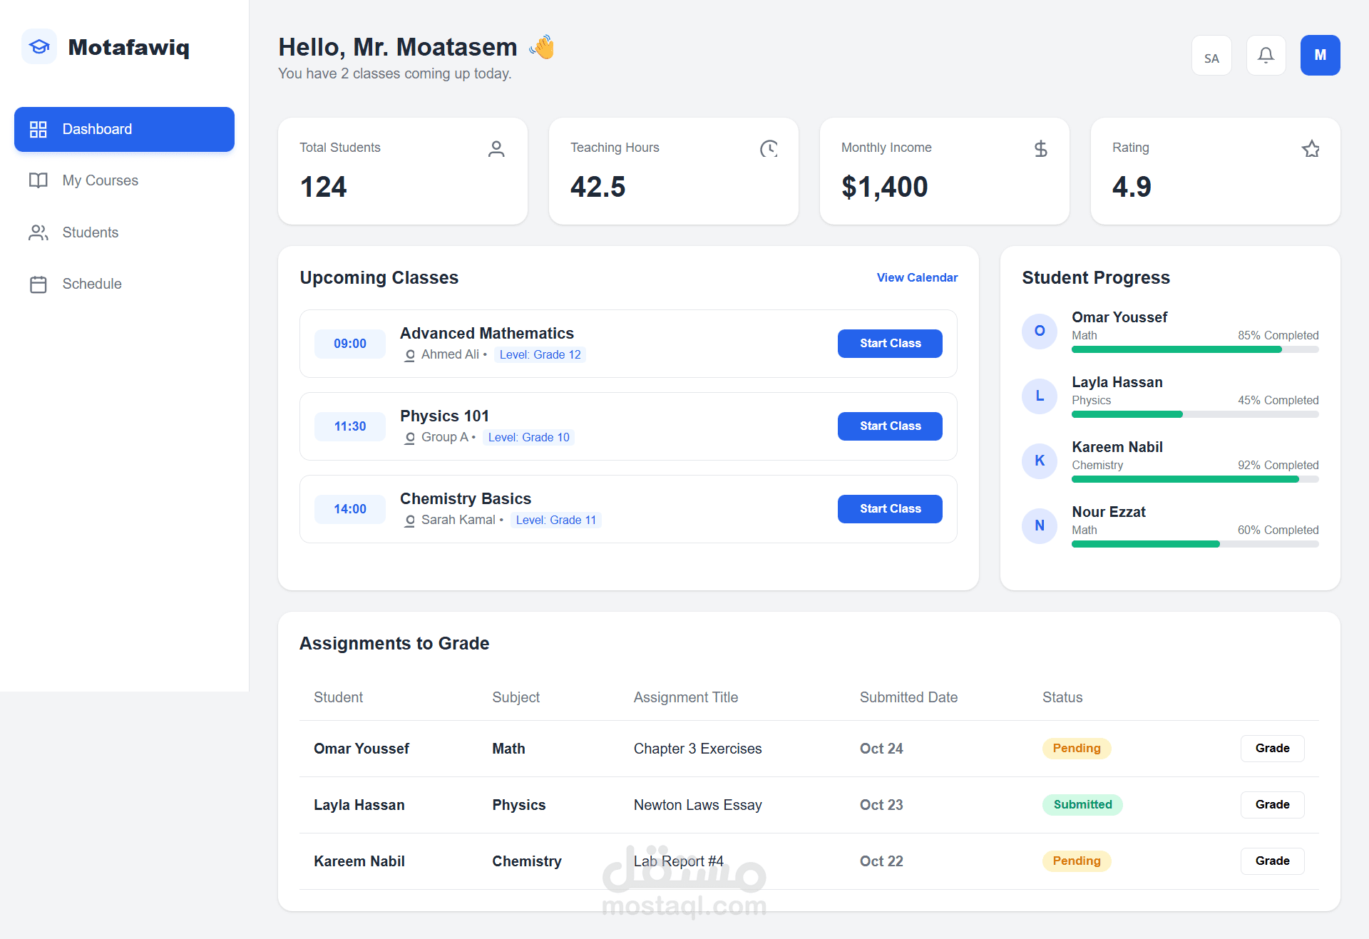The width and height of the screenshot is (1369, 939).
Task: Click the Total Students person icon
Action: (x=496, y=148)
